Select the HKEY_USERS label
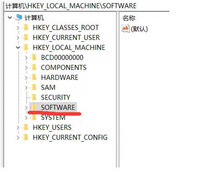The width and height of the screenshot is (199, 172). 52,128
